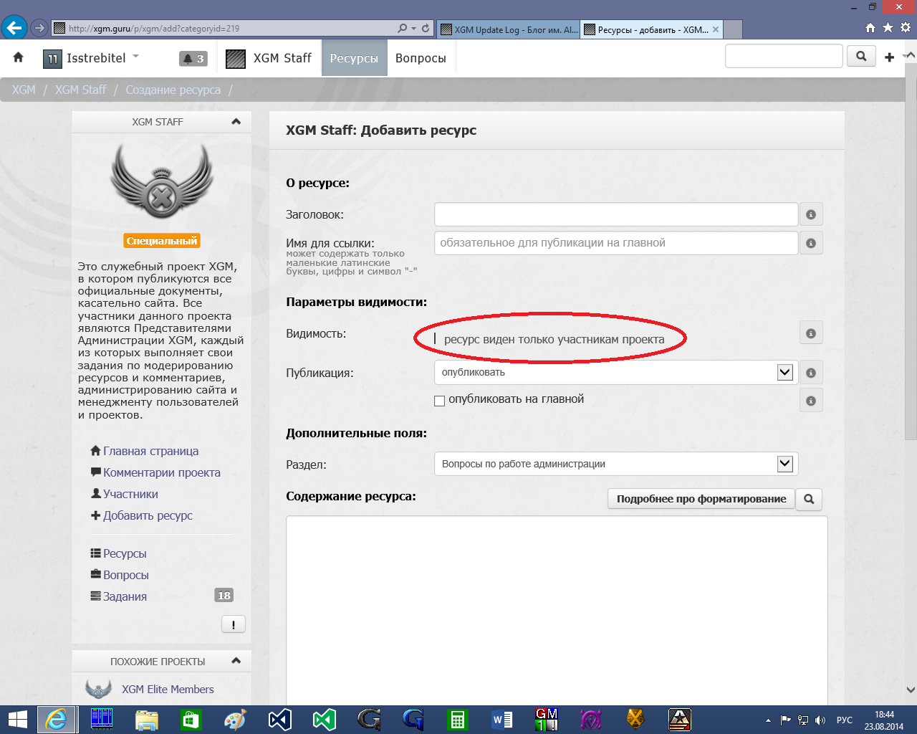Click into the Заголовок text field
Viewport: 917px width, 734px height.
pyautogui.click(x=616, y=214)
